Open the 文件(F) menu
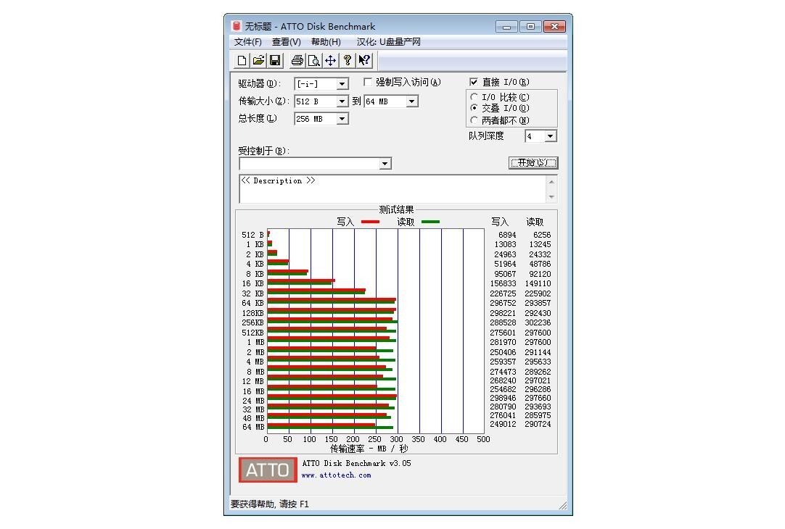Screen dimensions: 785x529 pyautogui.click(x=248, y=42)
